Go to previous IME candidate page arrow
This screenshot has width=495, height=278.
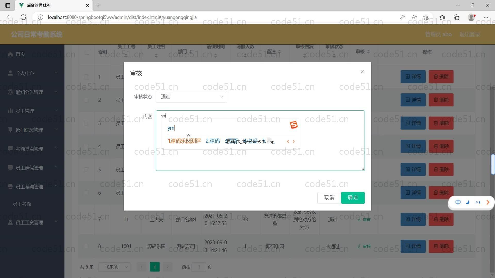coord(288,142)
